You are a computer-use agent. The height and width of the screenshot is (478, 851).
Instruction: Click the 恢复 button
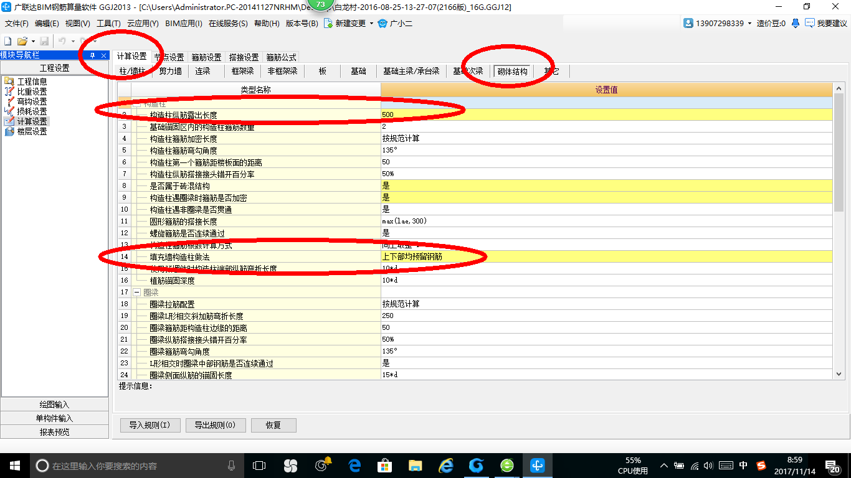273,425
